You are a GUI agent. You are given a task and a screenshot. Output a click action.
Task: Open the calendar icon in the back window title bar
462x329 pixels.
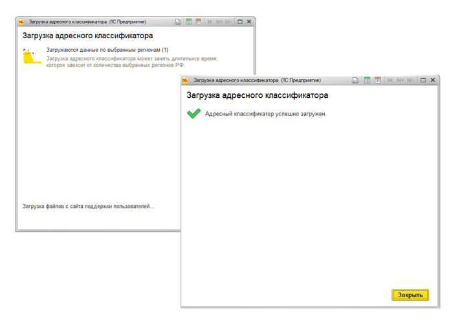(198, 22)
